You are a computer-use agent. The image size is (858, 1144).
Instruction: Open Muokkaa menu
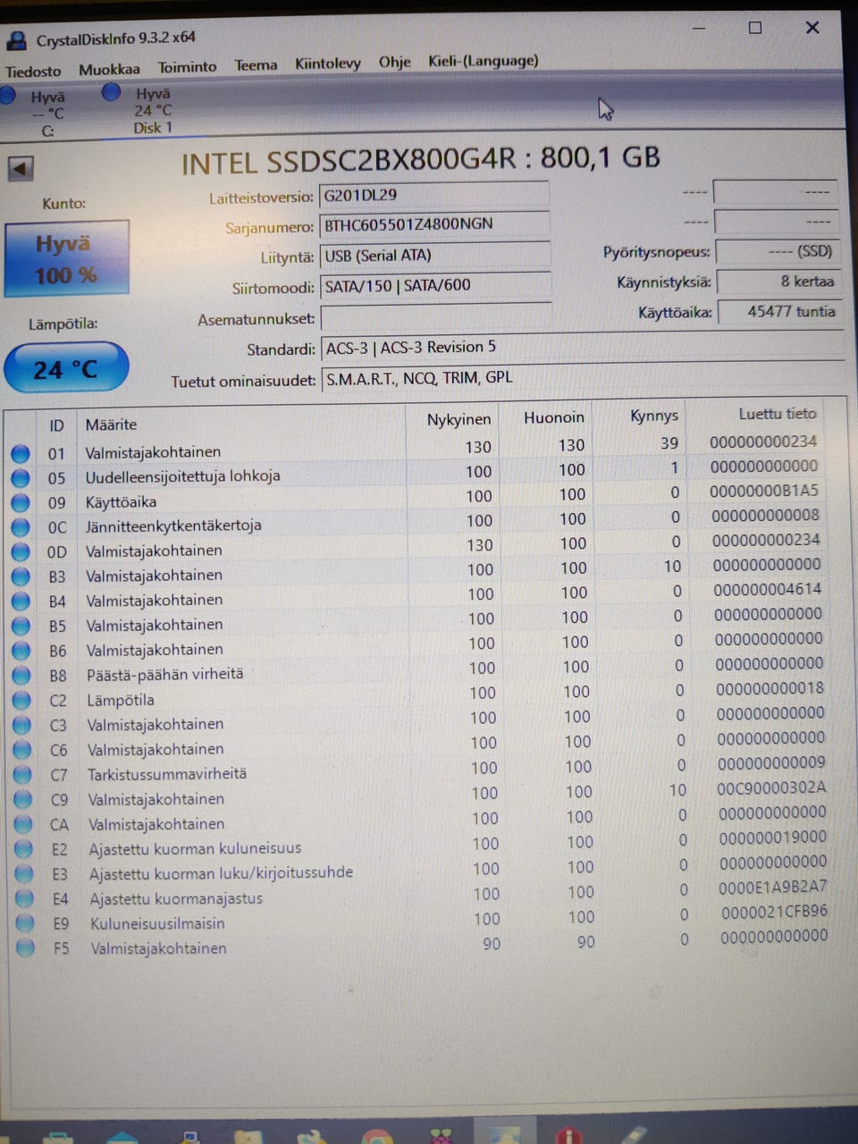tap(109, 70)
